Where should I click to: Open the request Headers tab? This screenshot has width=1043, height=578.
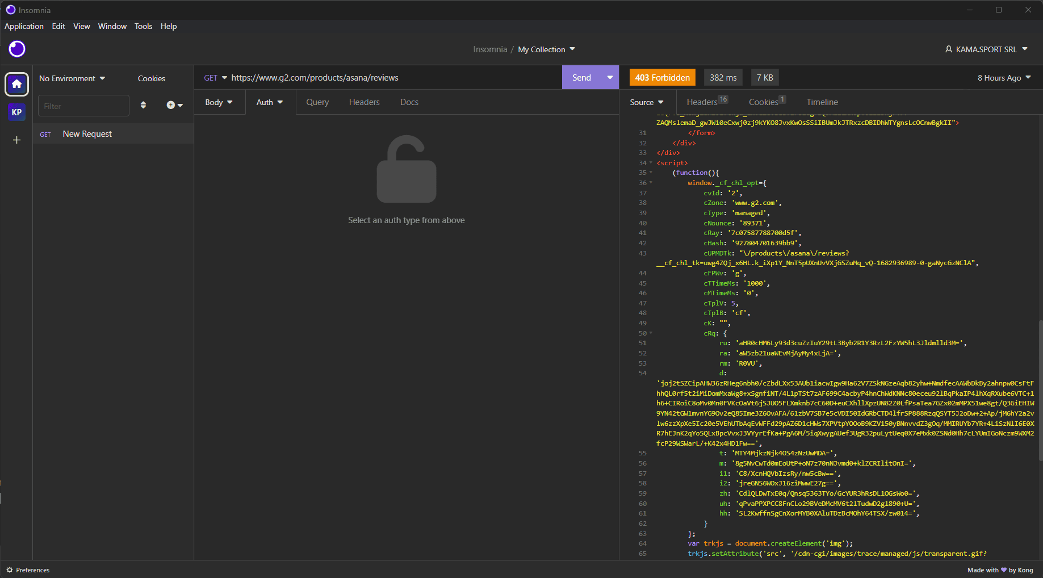pyautogui.click(x=364, y=102)
